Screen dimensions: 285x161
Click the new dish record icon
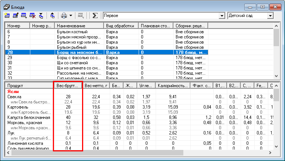pos(7,16)
